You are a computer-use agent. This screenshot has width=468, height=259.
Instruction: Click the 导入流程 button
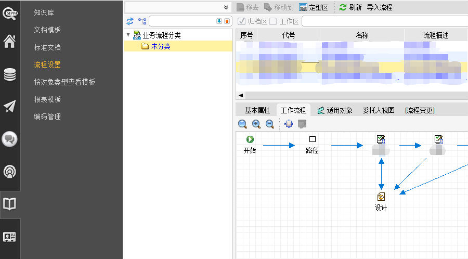380,7
